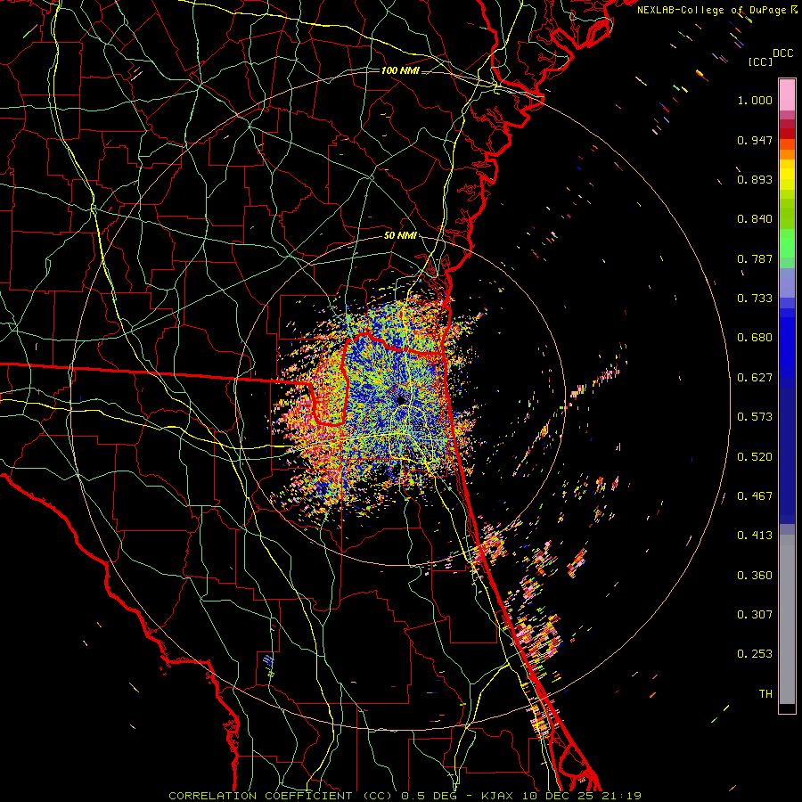Click the 1.000 scale value
The height and width of the screenshot is (802, 802).
pyautogui.click(x=755, y=100)
